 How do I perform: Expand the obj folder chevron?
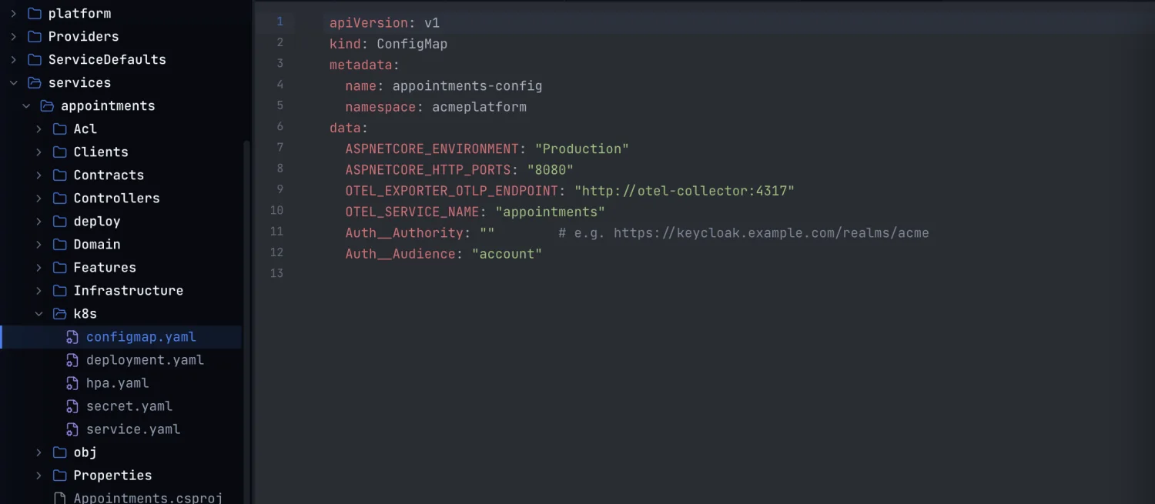38,452
